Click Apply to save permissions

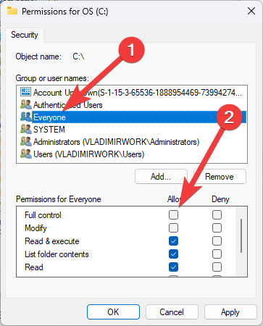[x=230, y=312]
